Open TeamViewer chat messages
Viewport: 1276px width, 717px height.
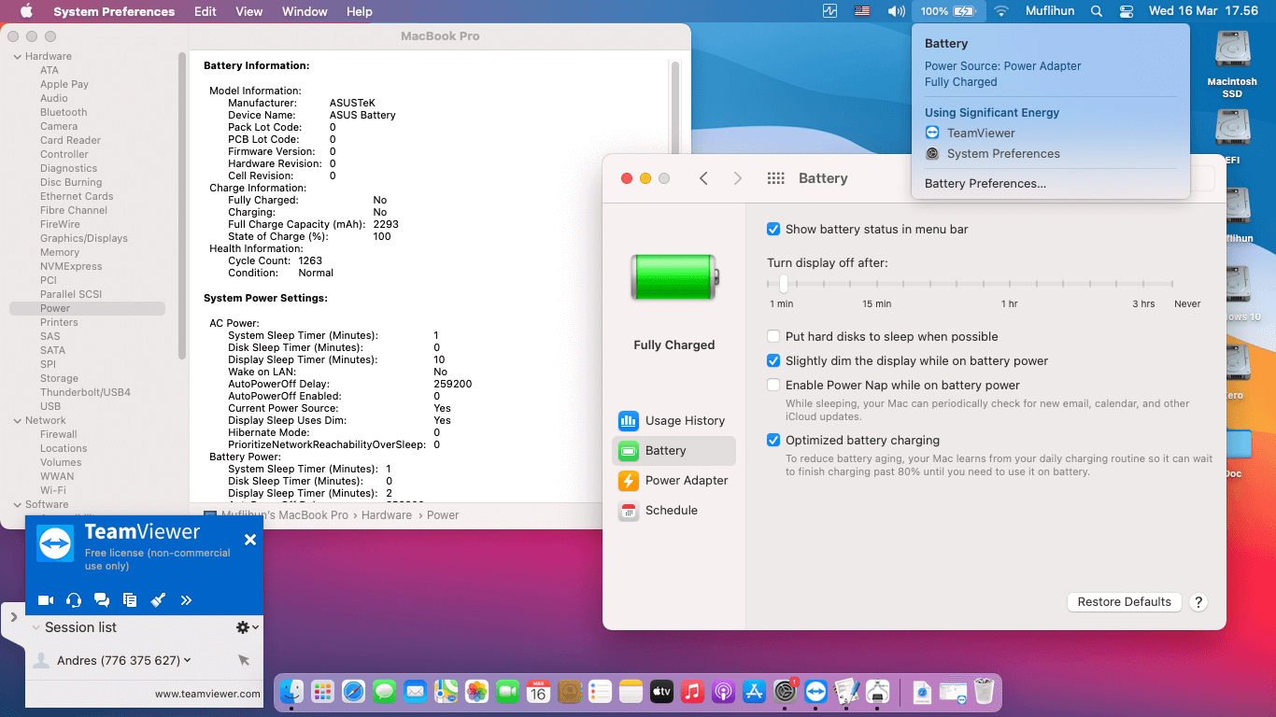(x=102, y=600)
